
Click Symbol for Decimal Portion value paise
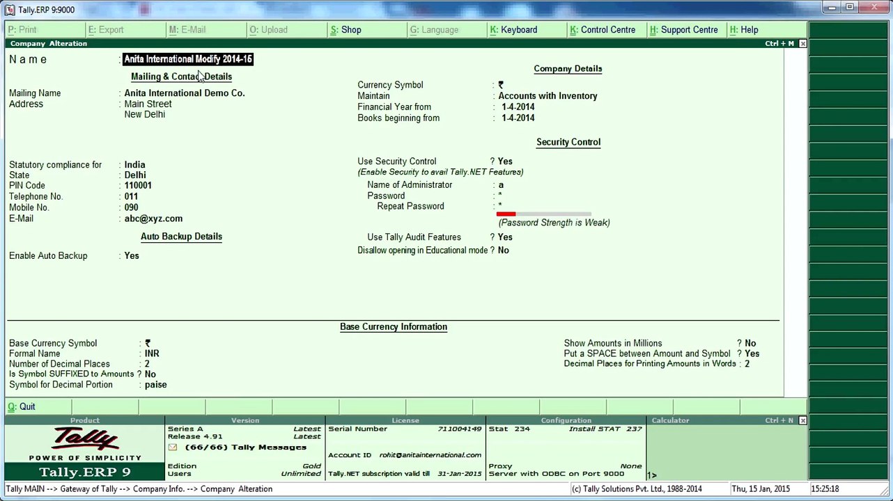155,385
